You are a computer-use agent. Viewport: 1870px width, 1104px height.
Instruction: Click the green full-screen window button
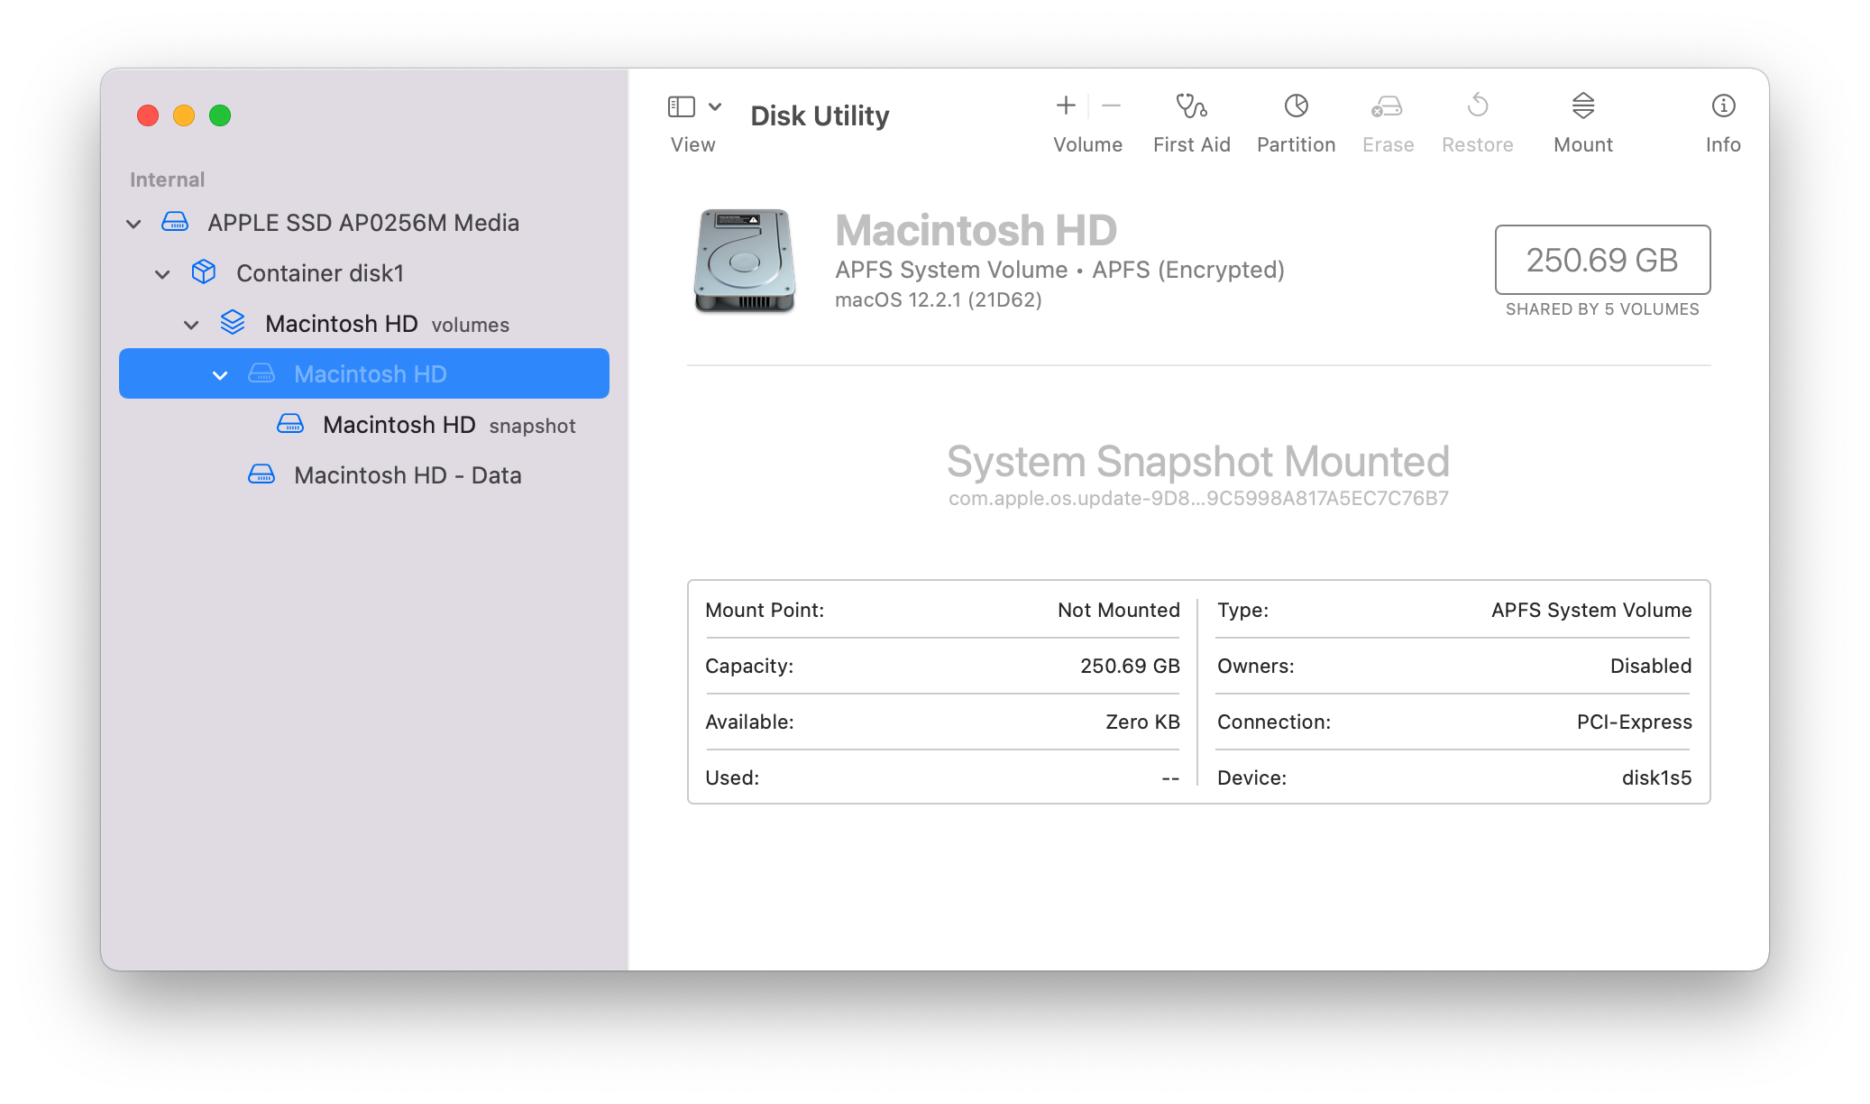(x=220, y=115)
